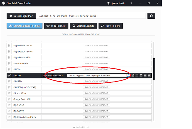
Task: Activate the FS Commander format row
Action: coord(97,63)
